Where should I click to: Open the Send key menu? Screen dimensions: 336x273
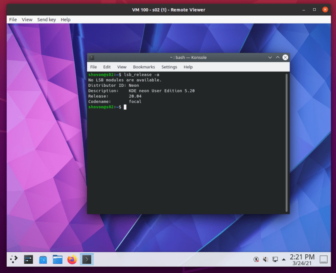point(46,19)
